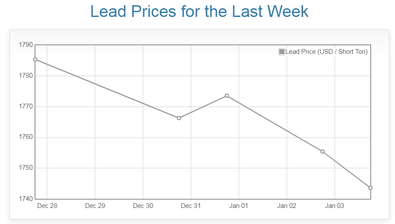Click the gray legend color swatch
Viewport: 395px width, 224px height.
point(282,52)
